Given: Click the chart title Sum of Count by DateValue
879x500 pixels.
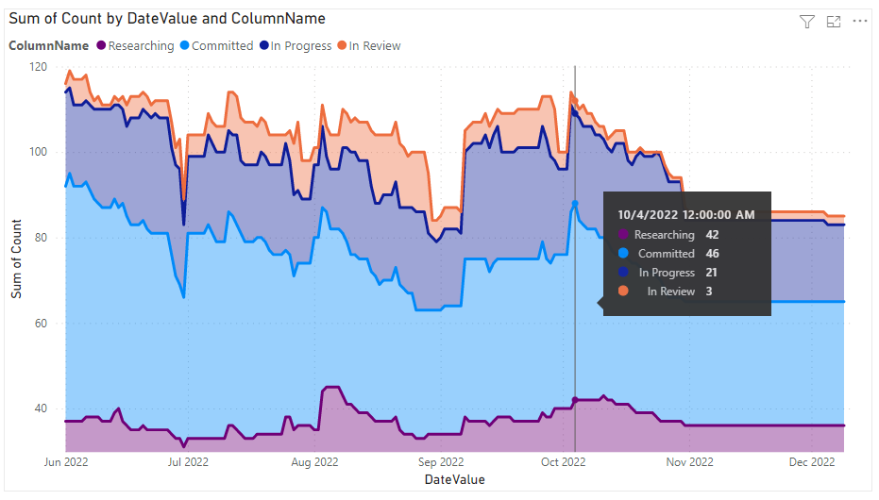Looking at the screenshot, I should [x=167, y=19].
